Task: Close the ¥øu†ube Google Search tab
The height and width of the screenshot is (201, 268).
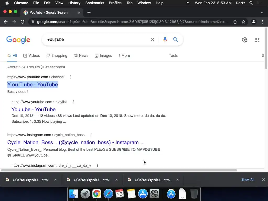Action: 79,13
